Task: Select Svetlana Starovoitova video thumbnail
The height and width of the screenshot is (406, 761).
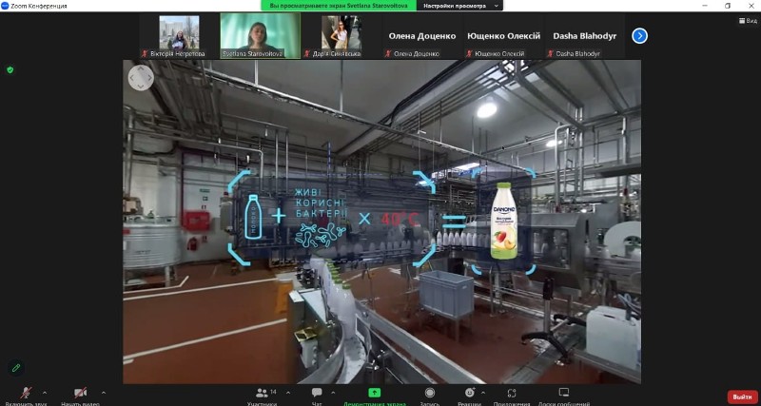Action: (260, 36)
